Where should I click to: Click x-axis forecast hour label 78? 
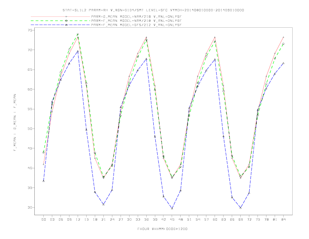click(266, 219)
